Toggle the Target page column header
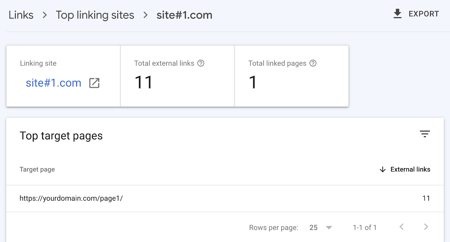 [37, 169]
